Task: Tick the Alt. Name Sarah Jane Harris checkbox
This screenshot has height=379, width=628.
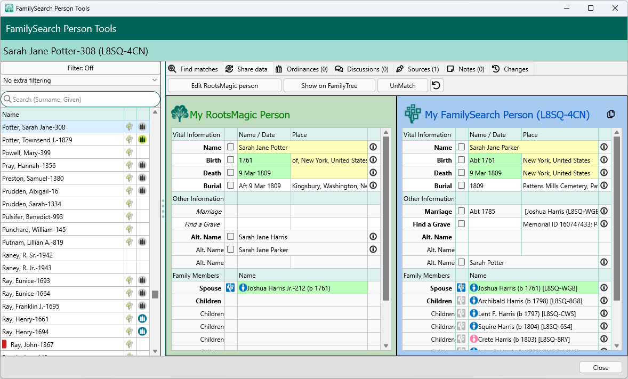Action: coord(231,237)
